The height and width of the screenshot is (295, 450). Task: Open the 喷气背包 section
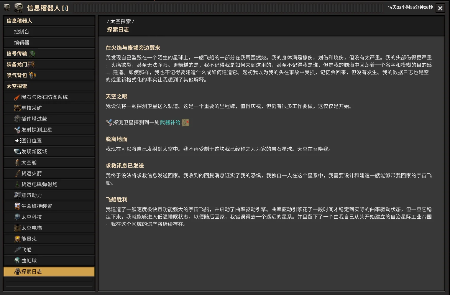(49, 75)
